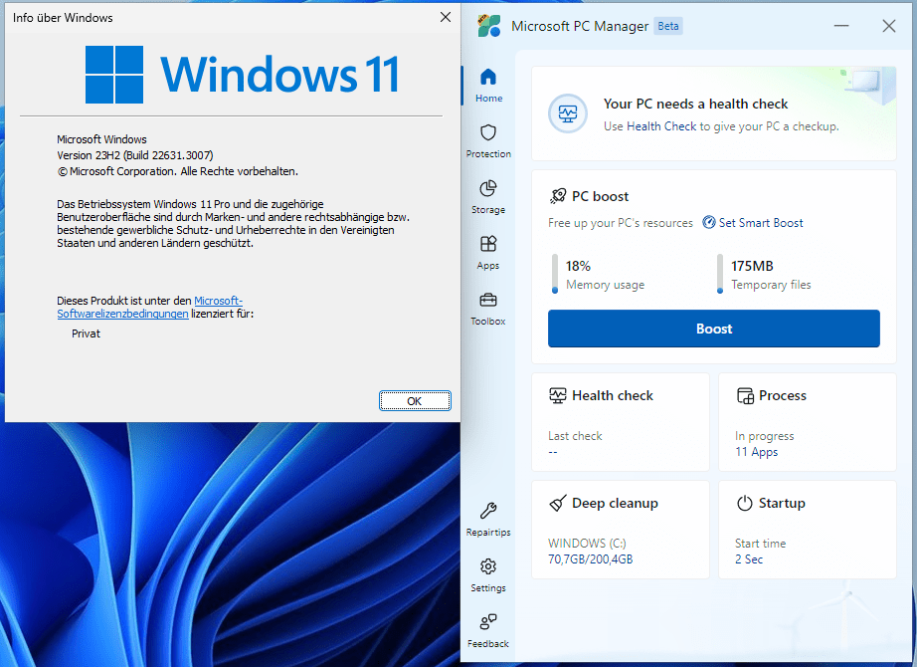Close the Microsoft PC Manager window
The height and width of the screenshot is (667, 917).
[889, 26]
